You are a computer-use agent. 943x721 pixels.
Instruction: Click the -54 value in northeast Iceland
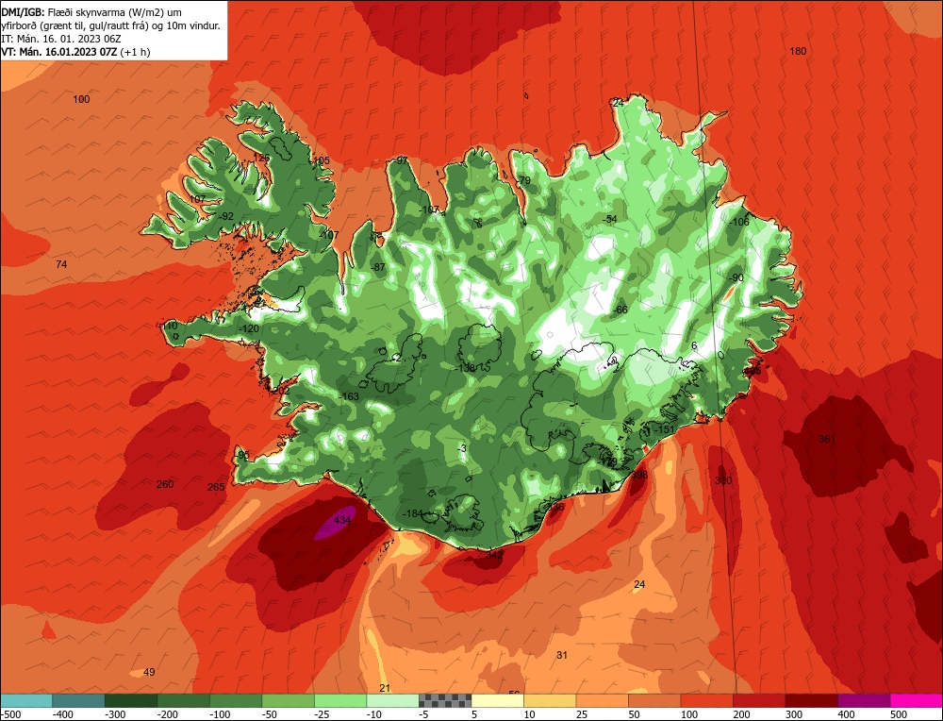610,219
